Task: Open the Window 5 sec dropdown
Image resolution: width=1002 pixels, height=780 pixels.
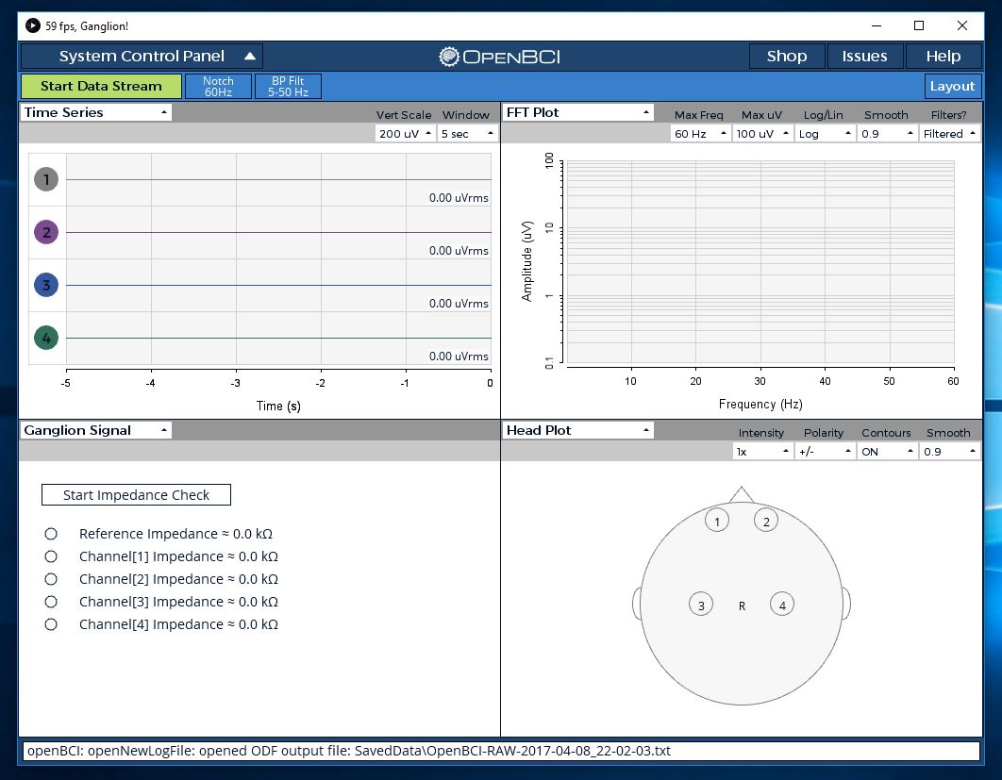Action: tap(466, 133)
